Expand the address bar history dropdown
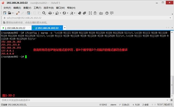 click(170, 18)
